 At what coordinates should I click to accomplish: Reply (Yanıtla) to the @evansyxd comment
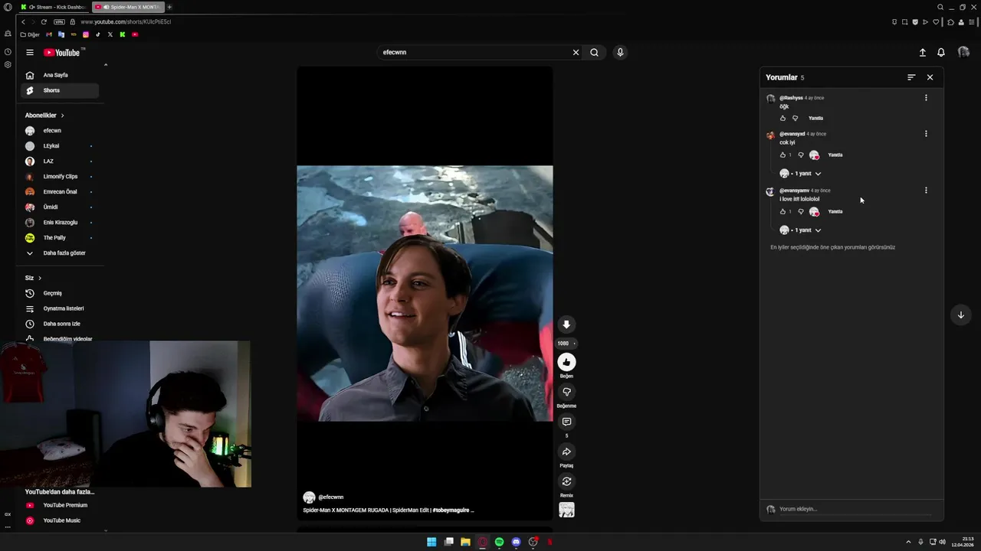click(x=835, y=155)
